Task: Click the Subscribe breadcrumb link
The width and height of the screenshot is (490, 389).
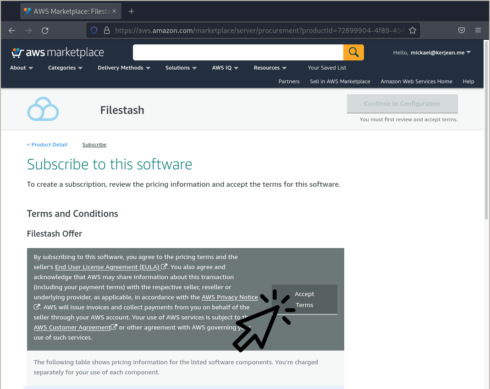Action: click(x=94, y=145)
